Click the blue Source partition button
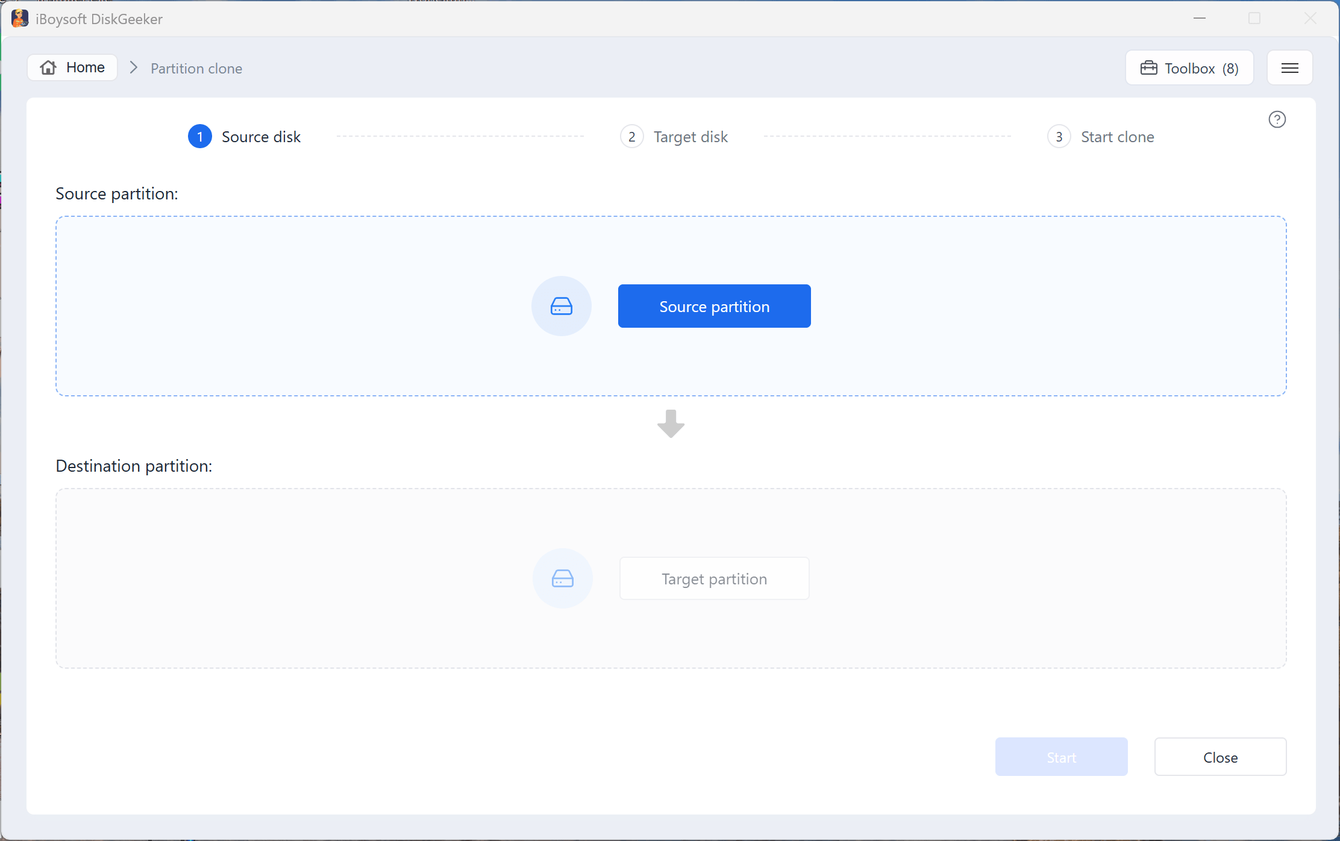Viewport: 1340px width, 841px height. [x=714, y=306]
